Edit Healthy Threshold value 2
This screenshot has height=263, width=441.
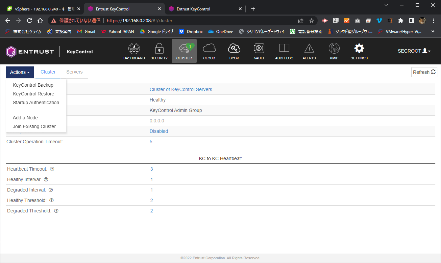point(152,200)
